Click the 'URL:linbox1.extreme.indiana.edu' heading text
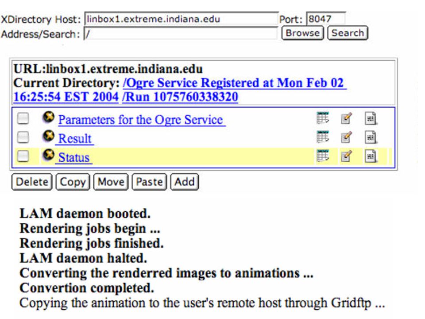The image size is (425, 319). click(x=108, y=69)
